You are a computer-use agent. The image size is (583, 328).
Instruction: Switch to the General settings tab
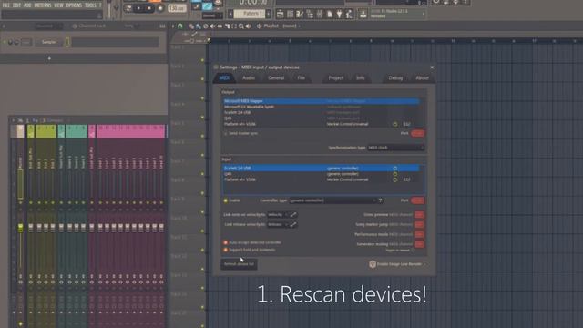276,77
